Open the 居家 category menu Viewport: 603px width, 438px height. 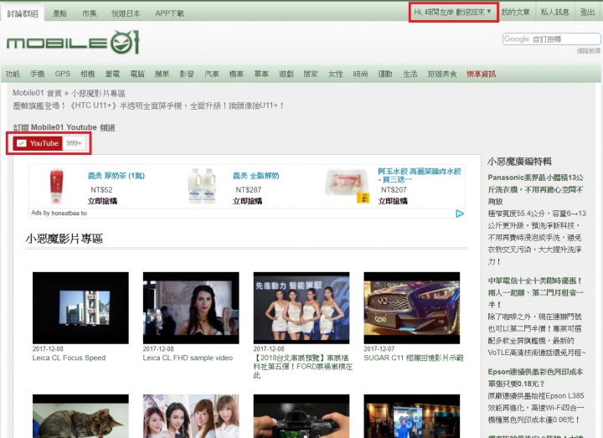click(x=311, y=74)
